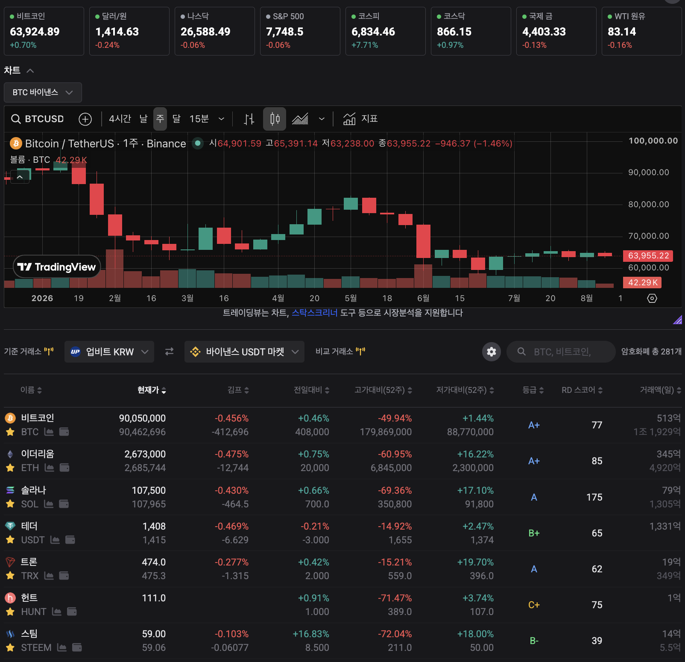
Task: Open chart icon for 헌트 HUNT row
Action: pyautogui.click(x=57, y=612)
